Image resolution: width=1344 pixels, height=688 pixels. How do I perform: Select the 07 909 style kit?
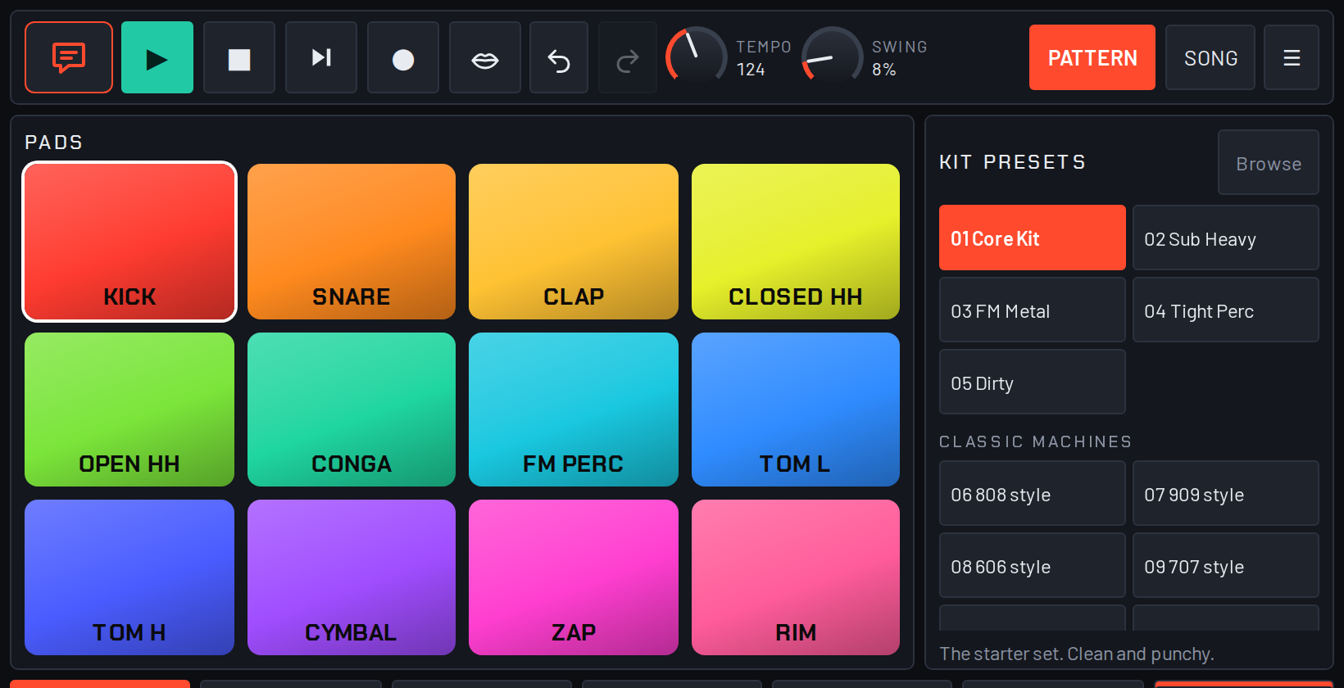(x=1226, y=493)
